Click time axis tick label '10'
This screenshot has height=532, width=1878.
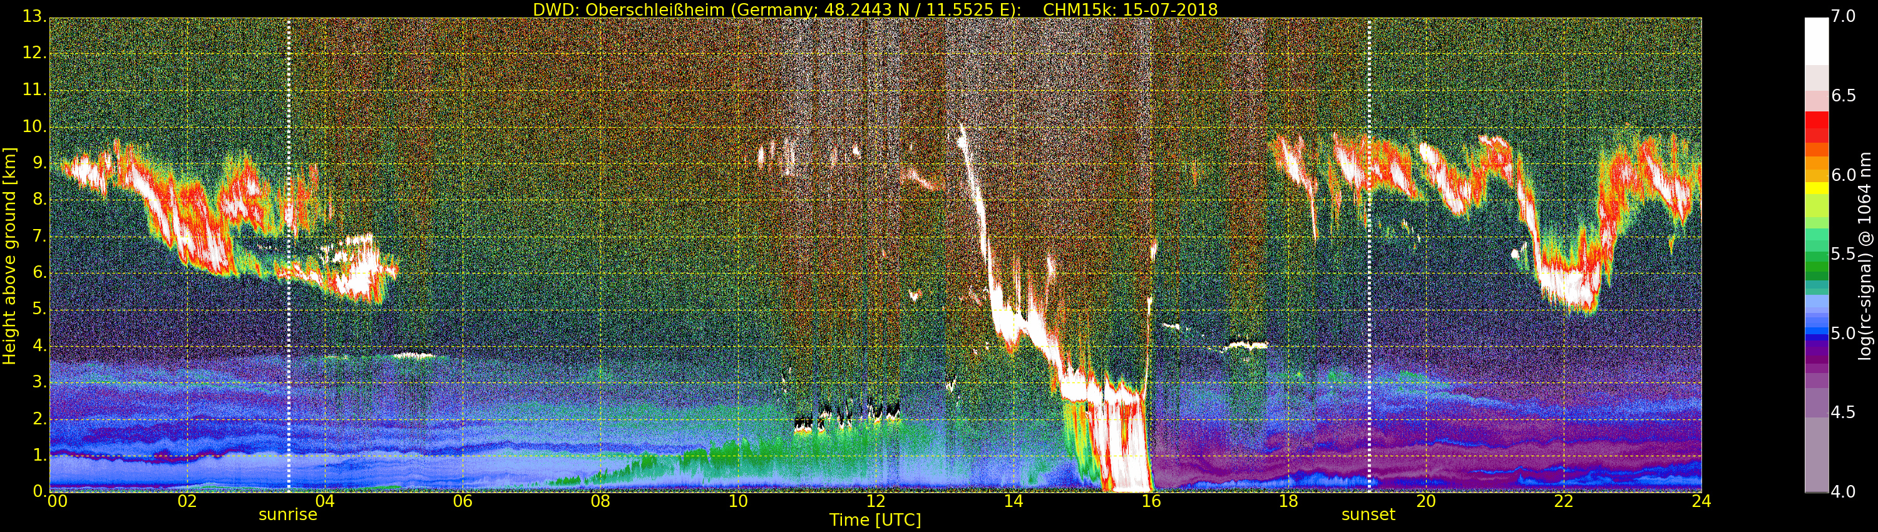[x=738, y=501]
